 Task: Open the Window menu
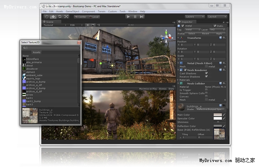pos(133,11)
